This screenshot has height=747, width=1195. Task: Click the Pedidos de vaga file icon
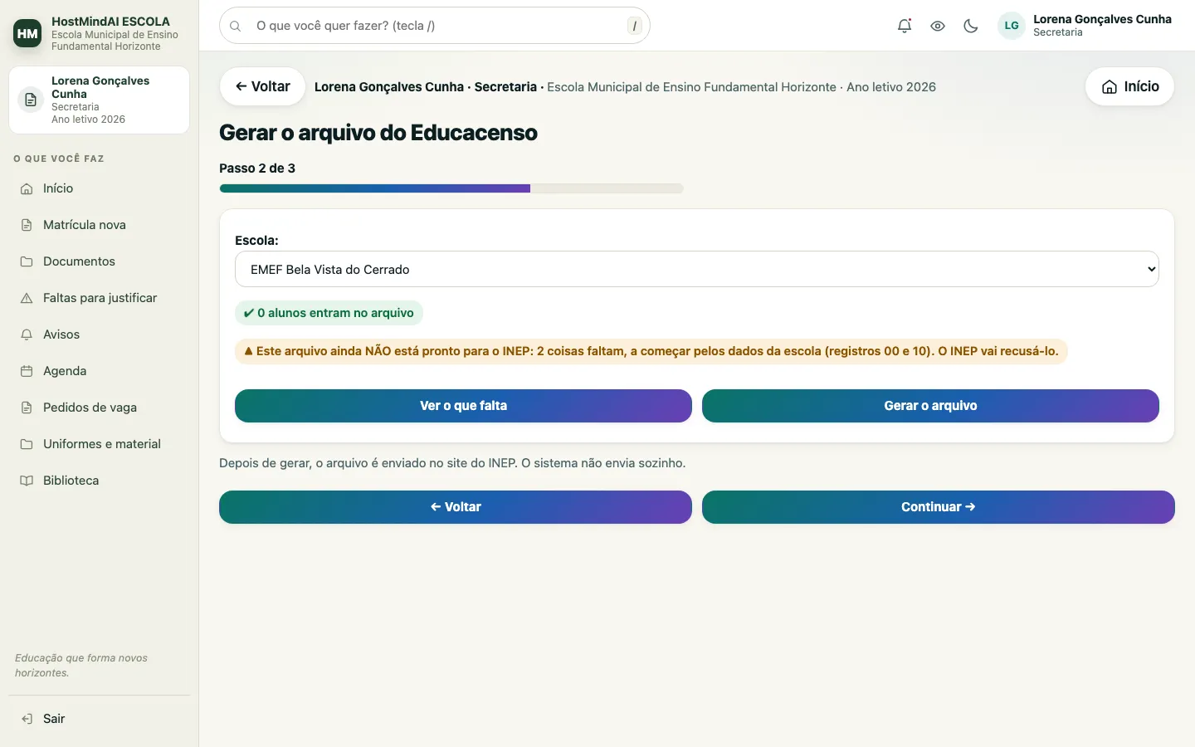click(x=27, y=408)
